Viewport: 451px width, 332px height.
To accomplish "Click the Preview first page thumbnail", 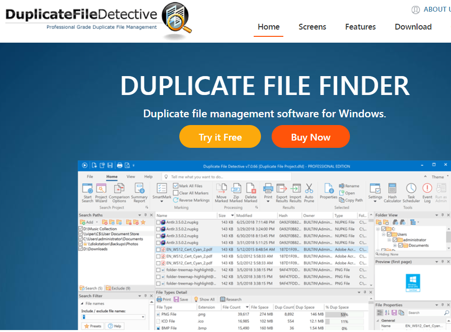I will [x=413, y=283].
